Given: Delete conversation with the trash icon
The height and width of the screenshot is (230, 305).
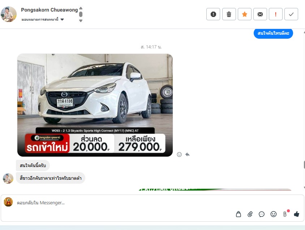Looking at the screenshot, I should [229, 14].
